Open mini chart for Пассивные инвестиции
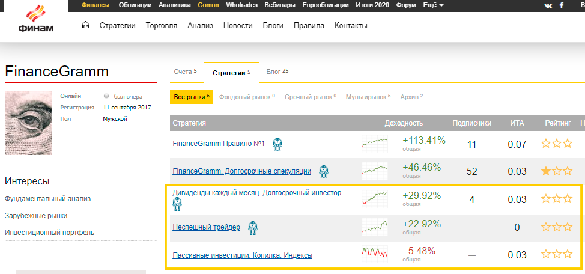Screen dimensions: 585x274 pos(375,254)
